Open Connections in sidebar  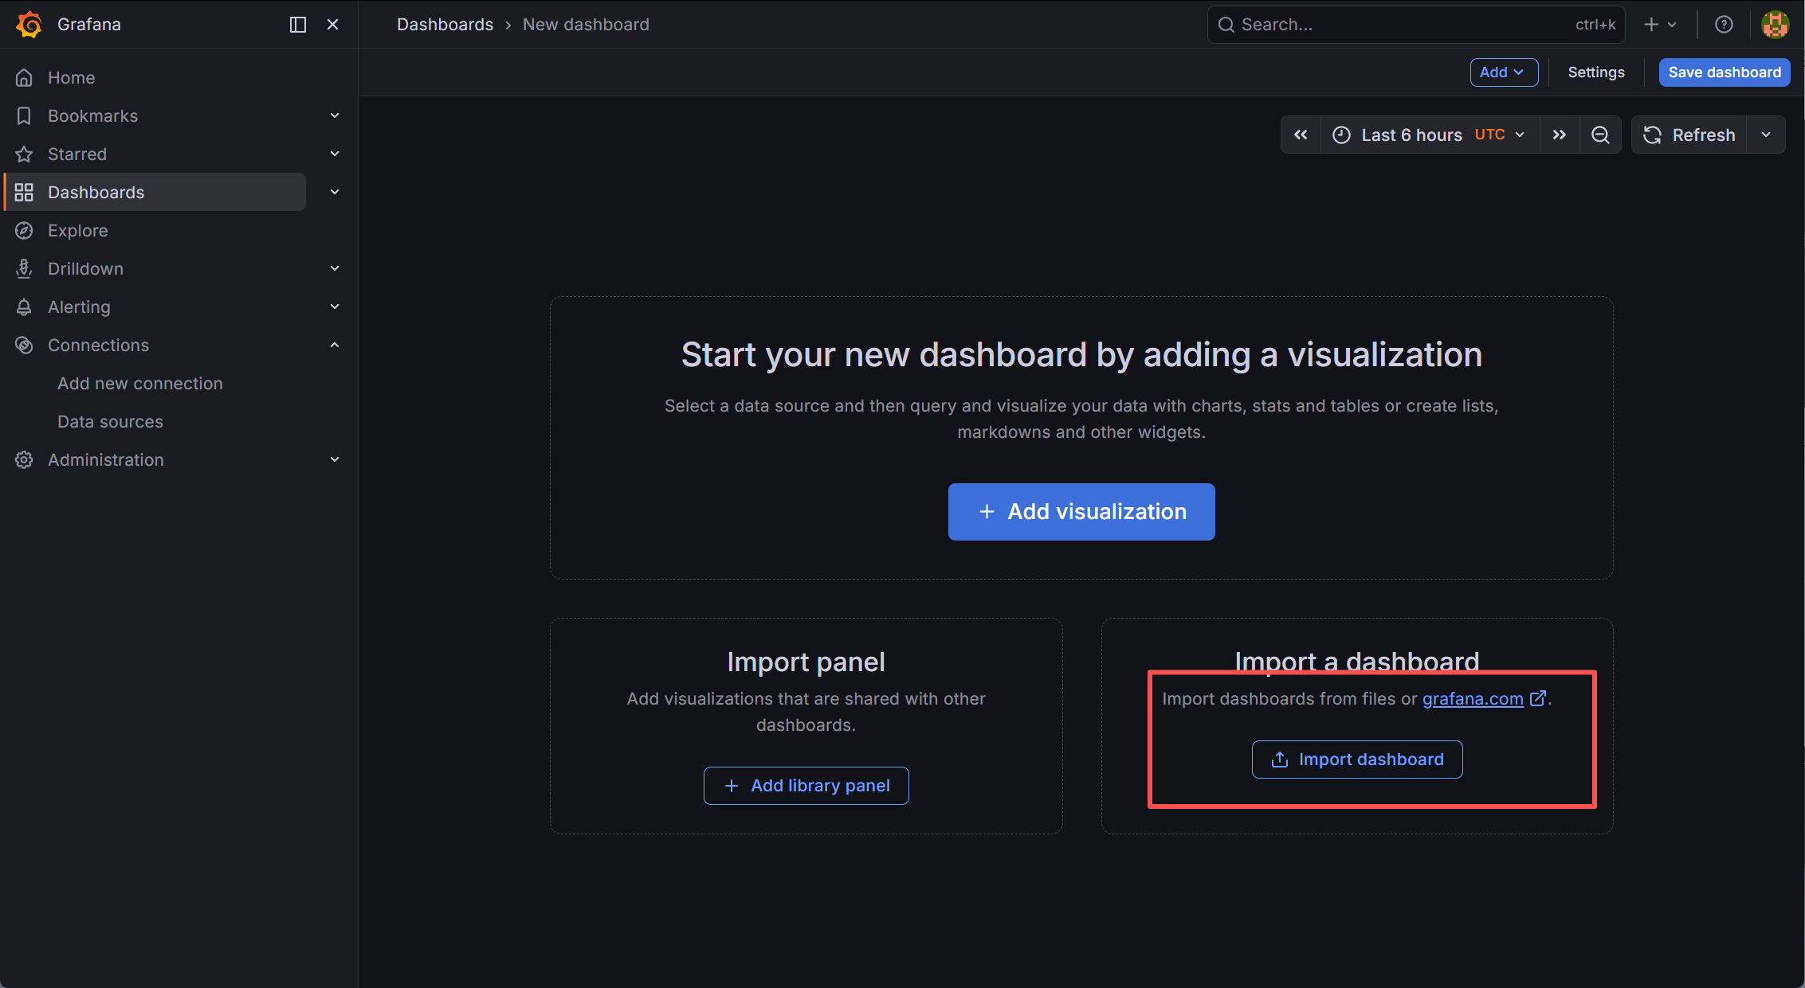click(x=99, y=346)
